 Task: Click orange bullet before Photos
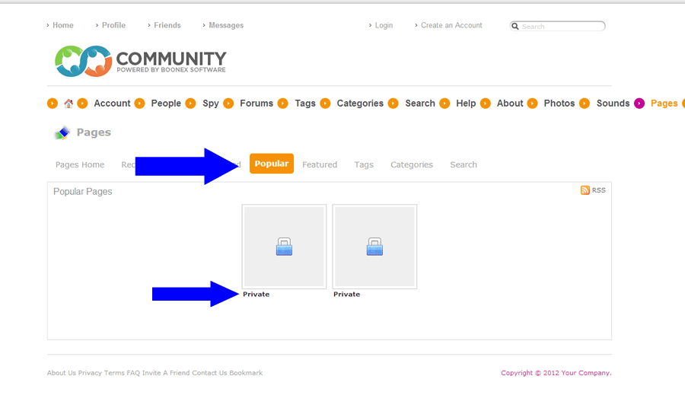click(532, 104)
